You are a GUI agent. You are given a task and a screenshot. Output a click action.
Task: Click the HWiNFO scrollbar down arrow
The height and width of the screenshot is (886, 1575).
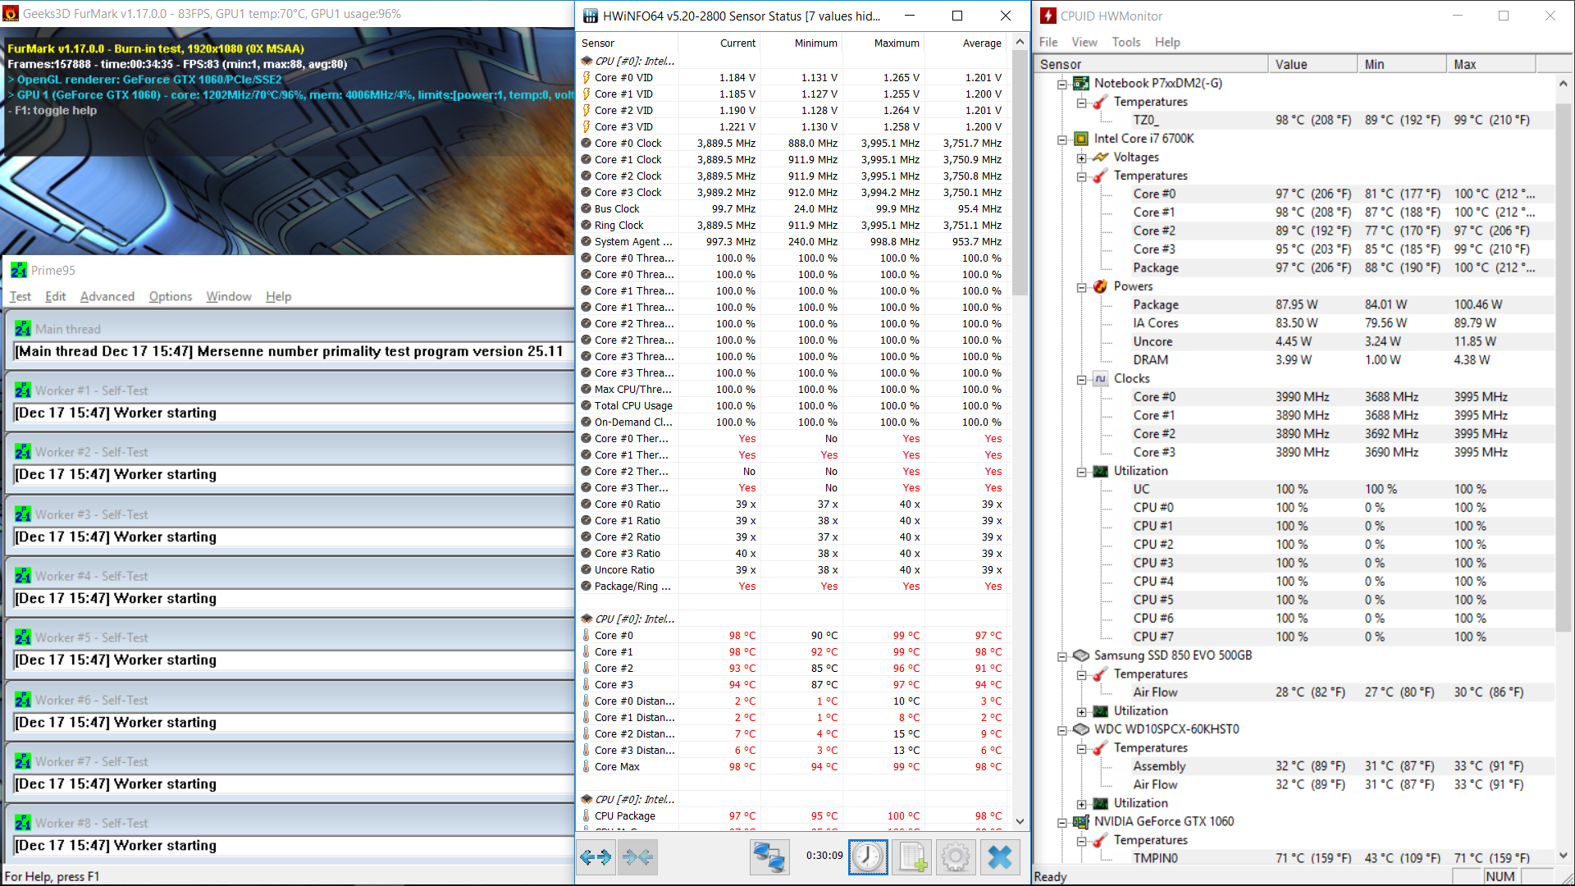click(1020, 821)
